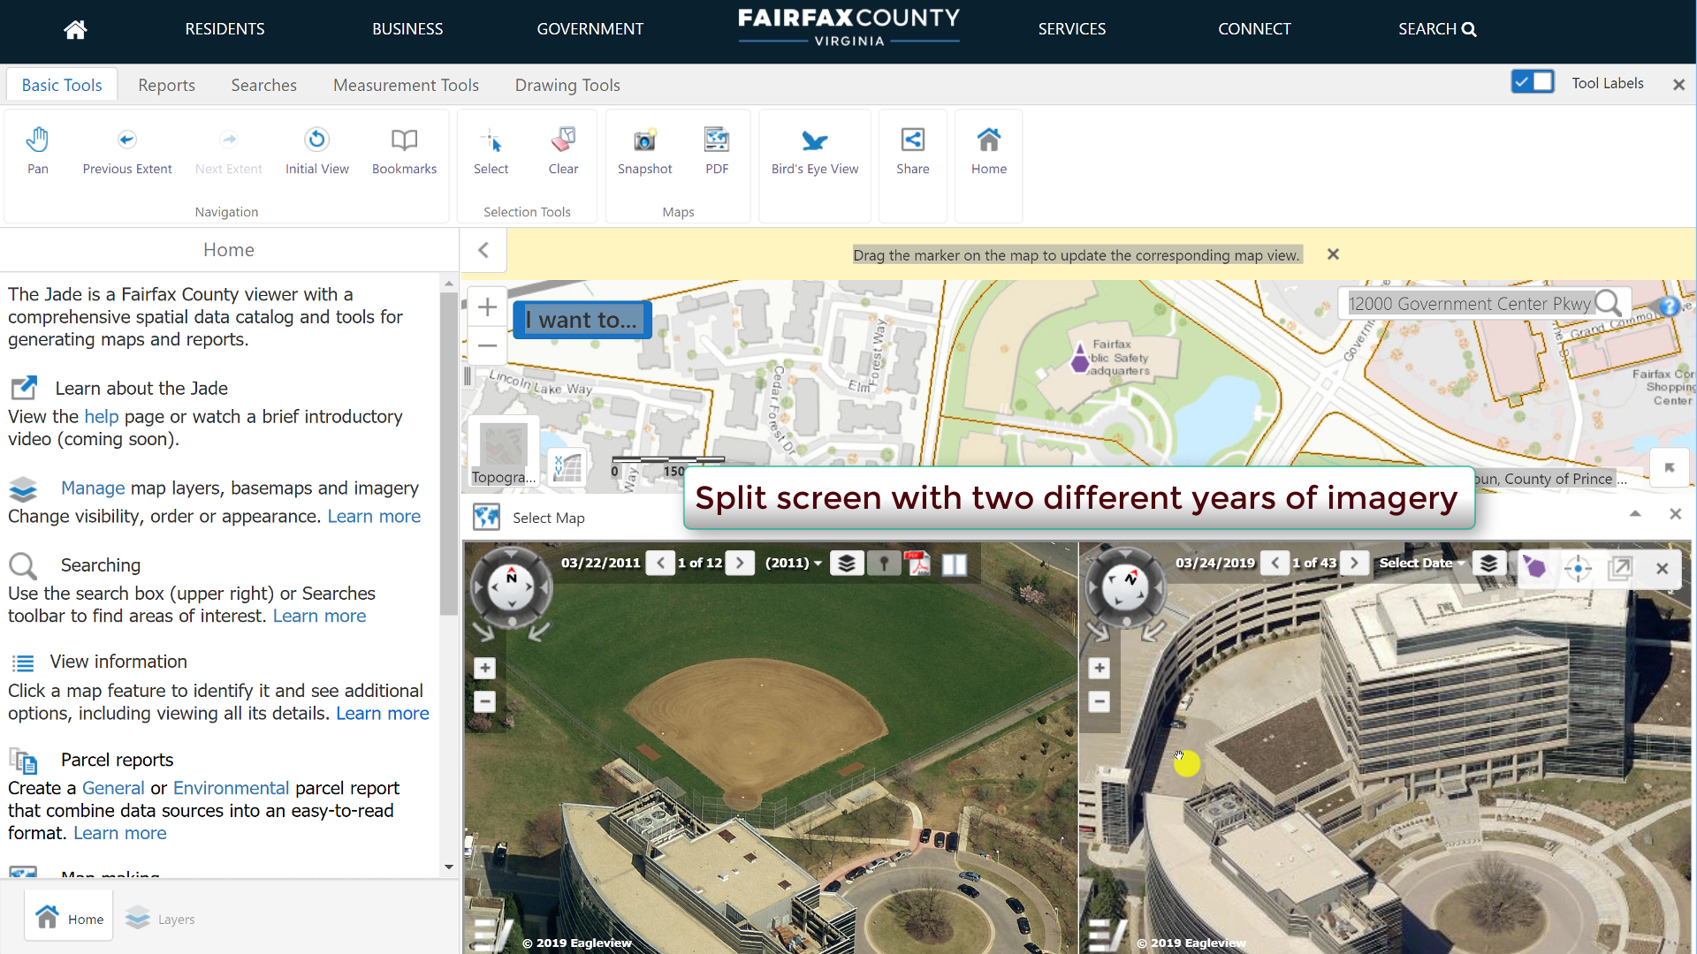Open Bookmarks tool

[404, 151]
